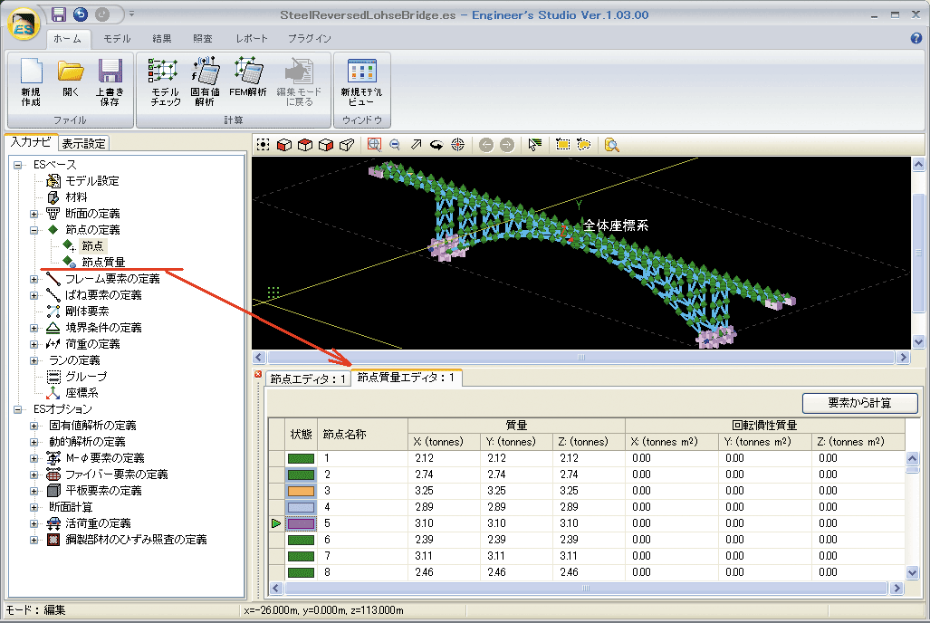Launch the FEM解析 analysis
Screen dimensions: 930x623
coord(248,77)
